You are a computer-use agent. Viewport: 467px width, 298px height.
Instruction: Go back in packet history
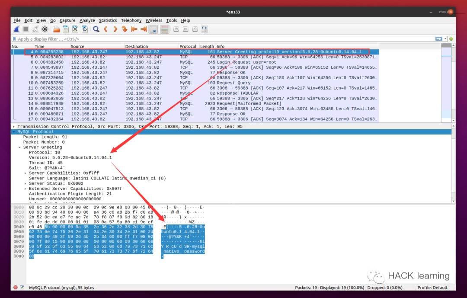106,29
